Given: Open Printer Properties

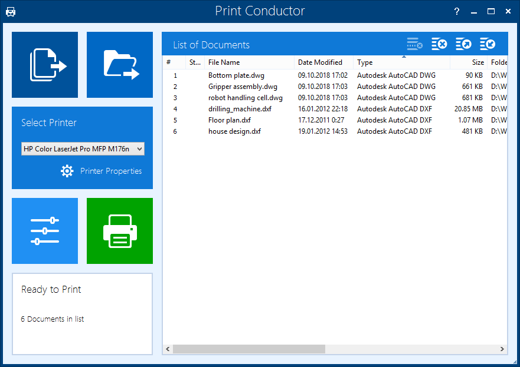Looking at the screenshot, I should tap(102, 171).
